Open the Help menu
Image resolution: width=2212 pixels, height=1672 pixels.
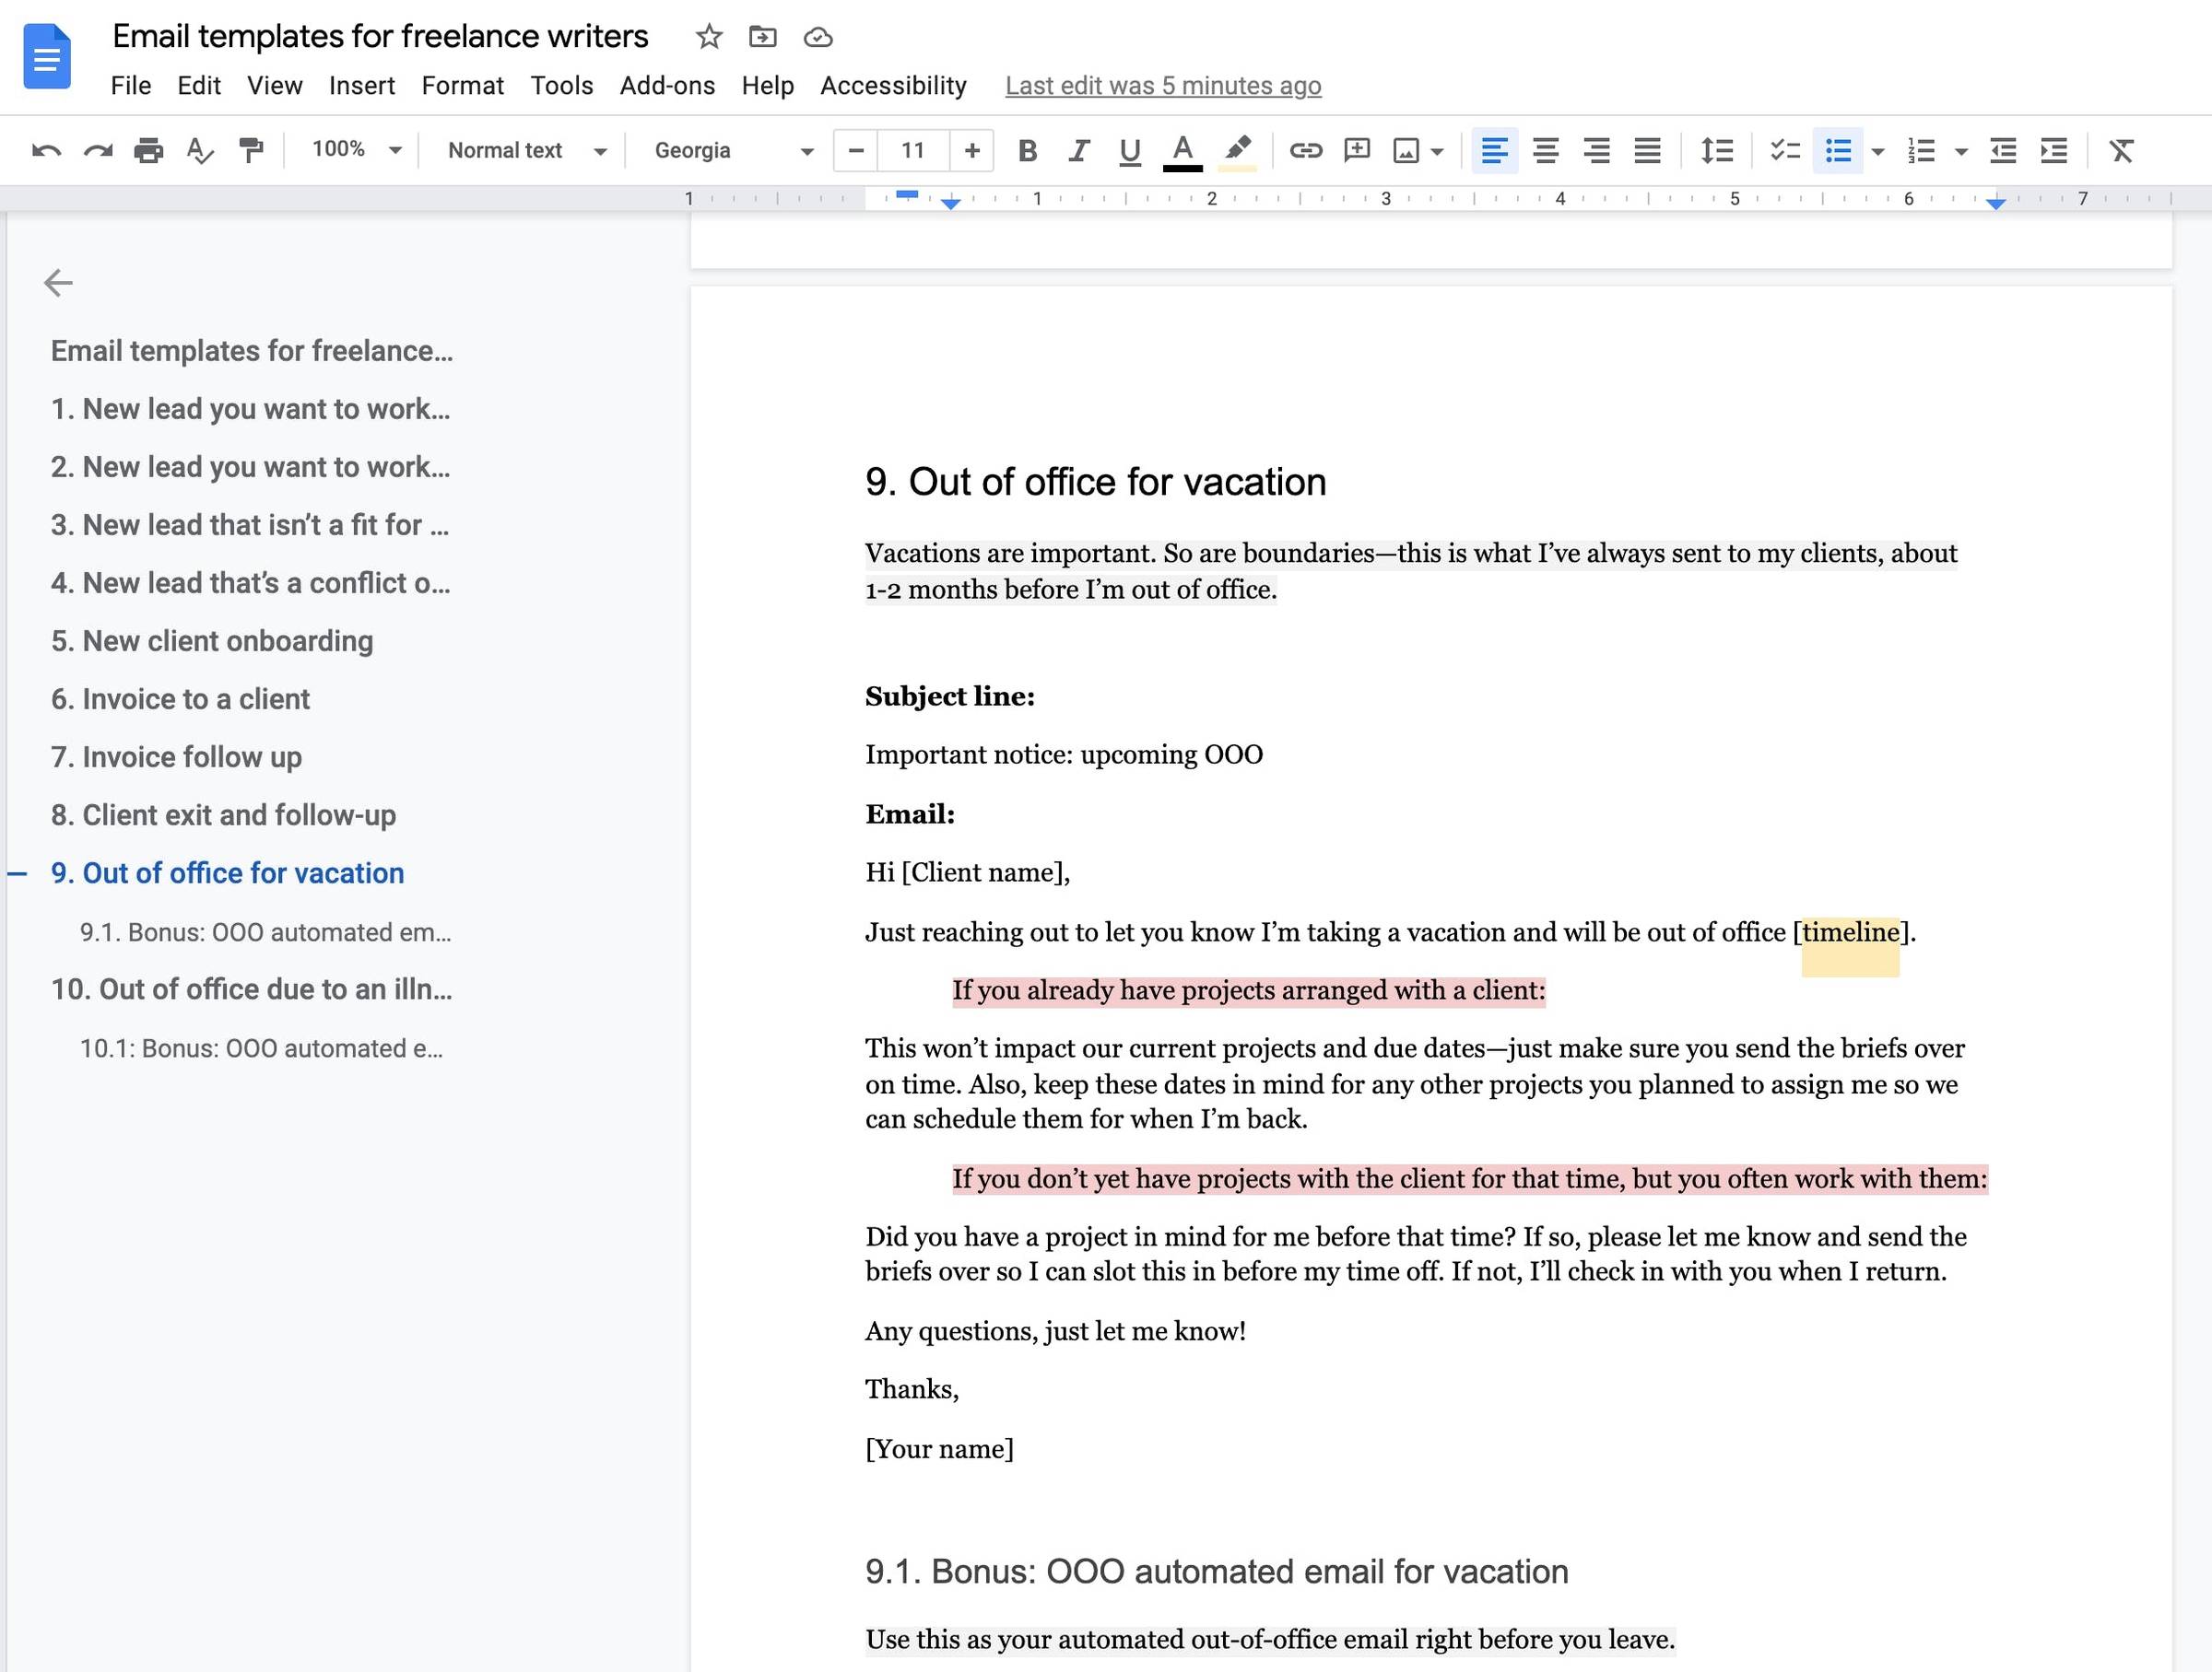768,86
